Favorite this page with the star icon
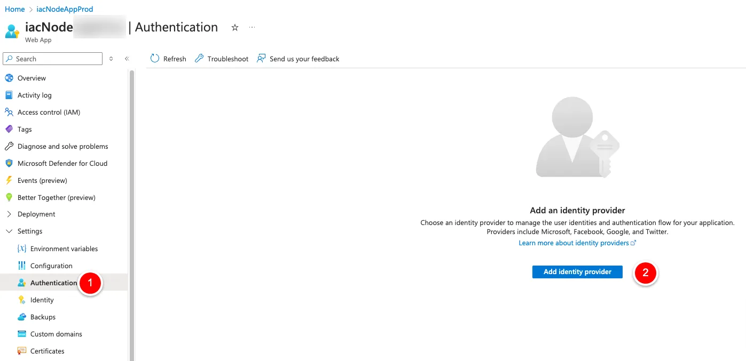This screenshot has height=361, width=746. pos(235,28)
